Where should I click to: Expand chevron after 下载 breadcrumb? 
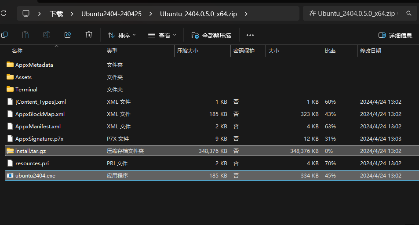72,14
